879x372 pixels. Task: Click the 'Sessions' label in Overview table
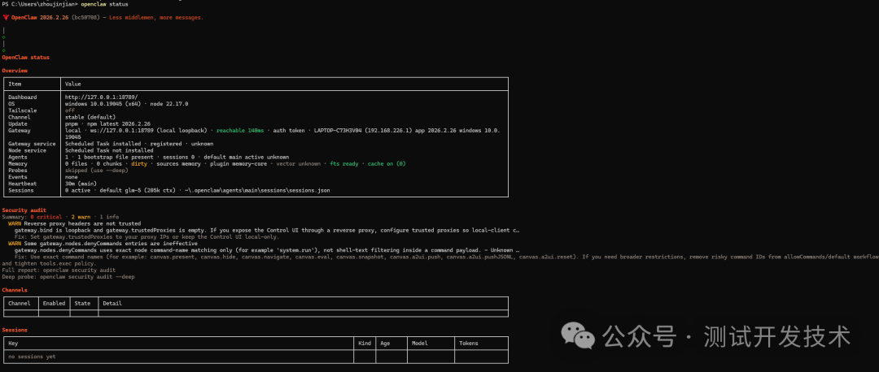pos(20,190)
